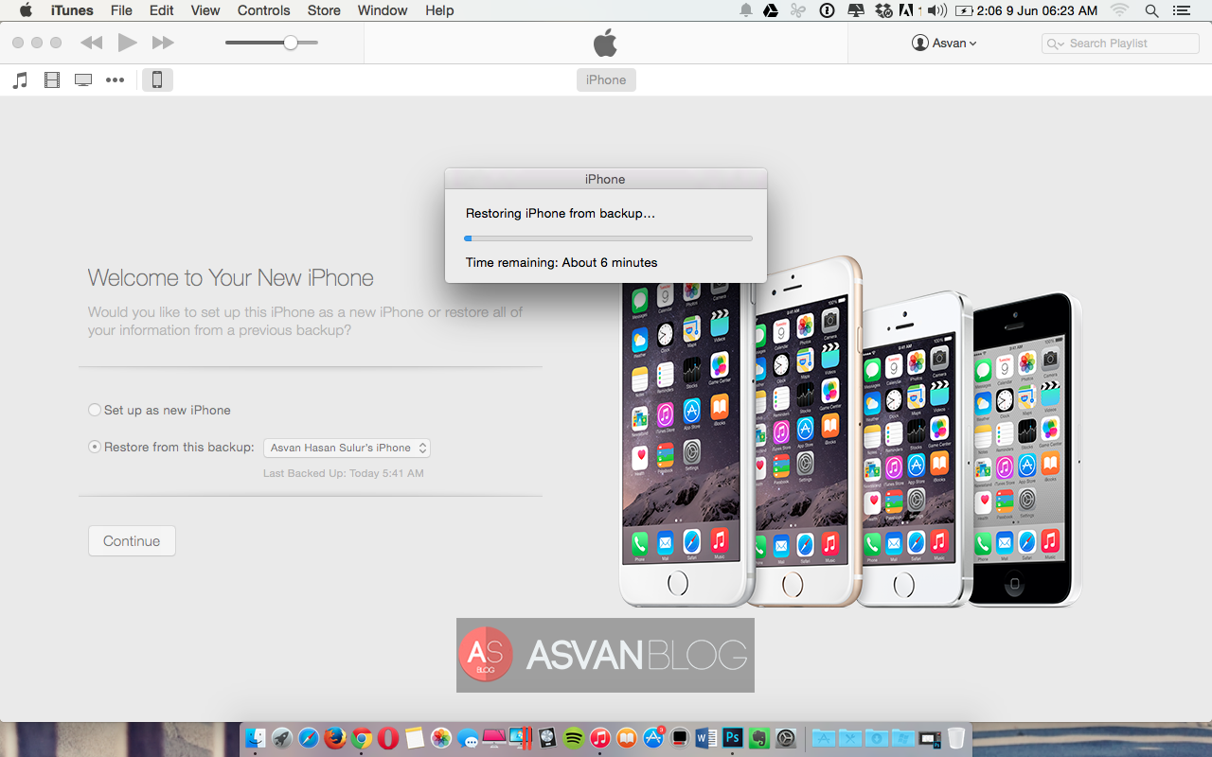Open Opera from the Dock
The height and width of the screenshot is (757, 1212).
click(388, 738)
